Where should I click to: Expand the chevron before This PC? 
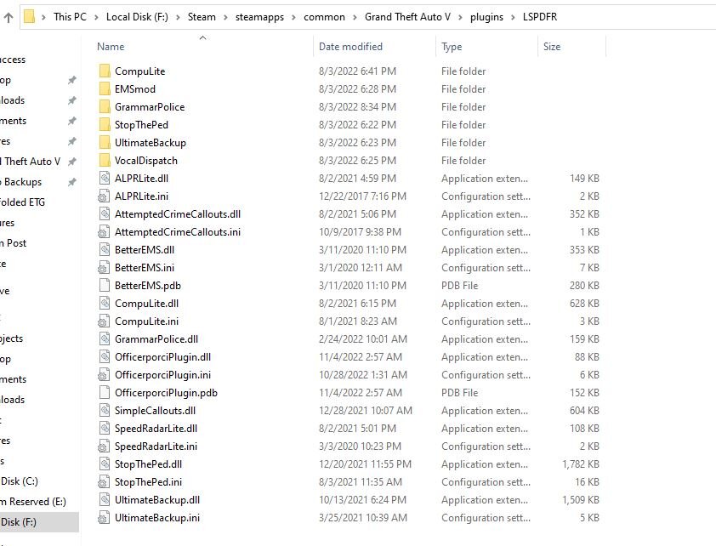44,17
